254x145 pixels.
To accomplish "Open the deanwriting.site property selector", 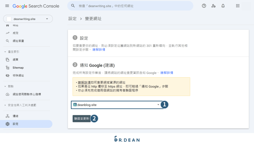I will point(28,19).
